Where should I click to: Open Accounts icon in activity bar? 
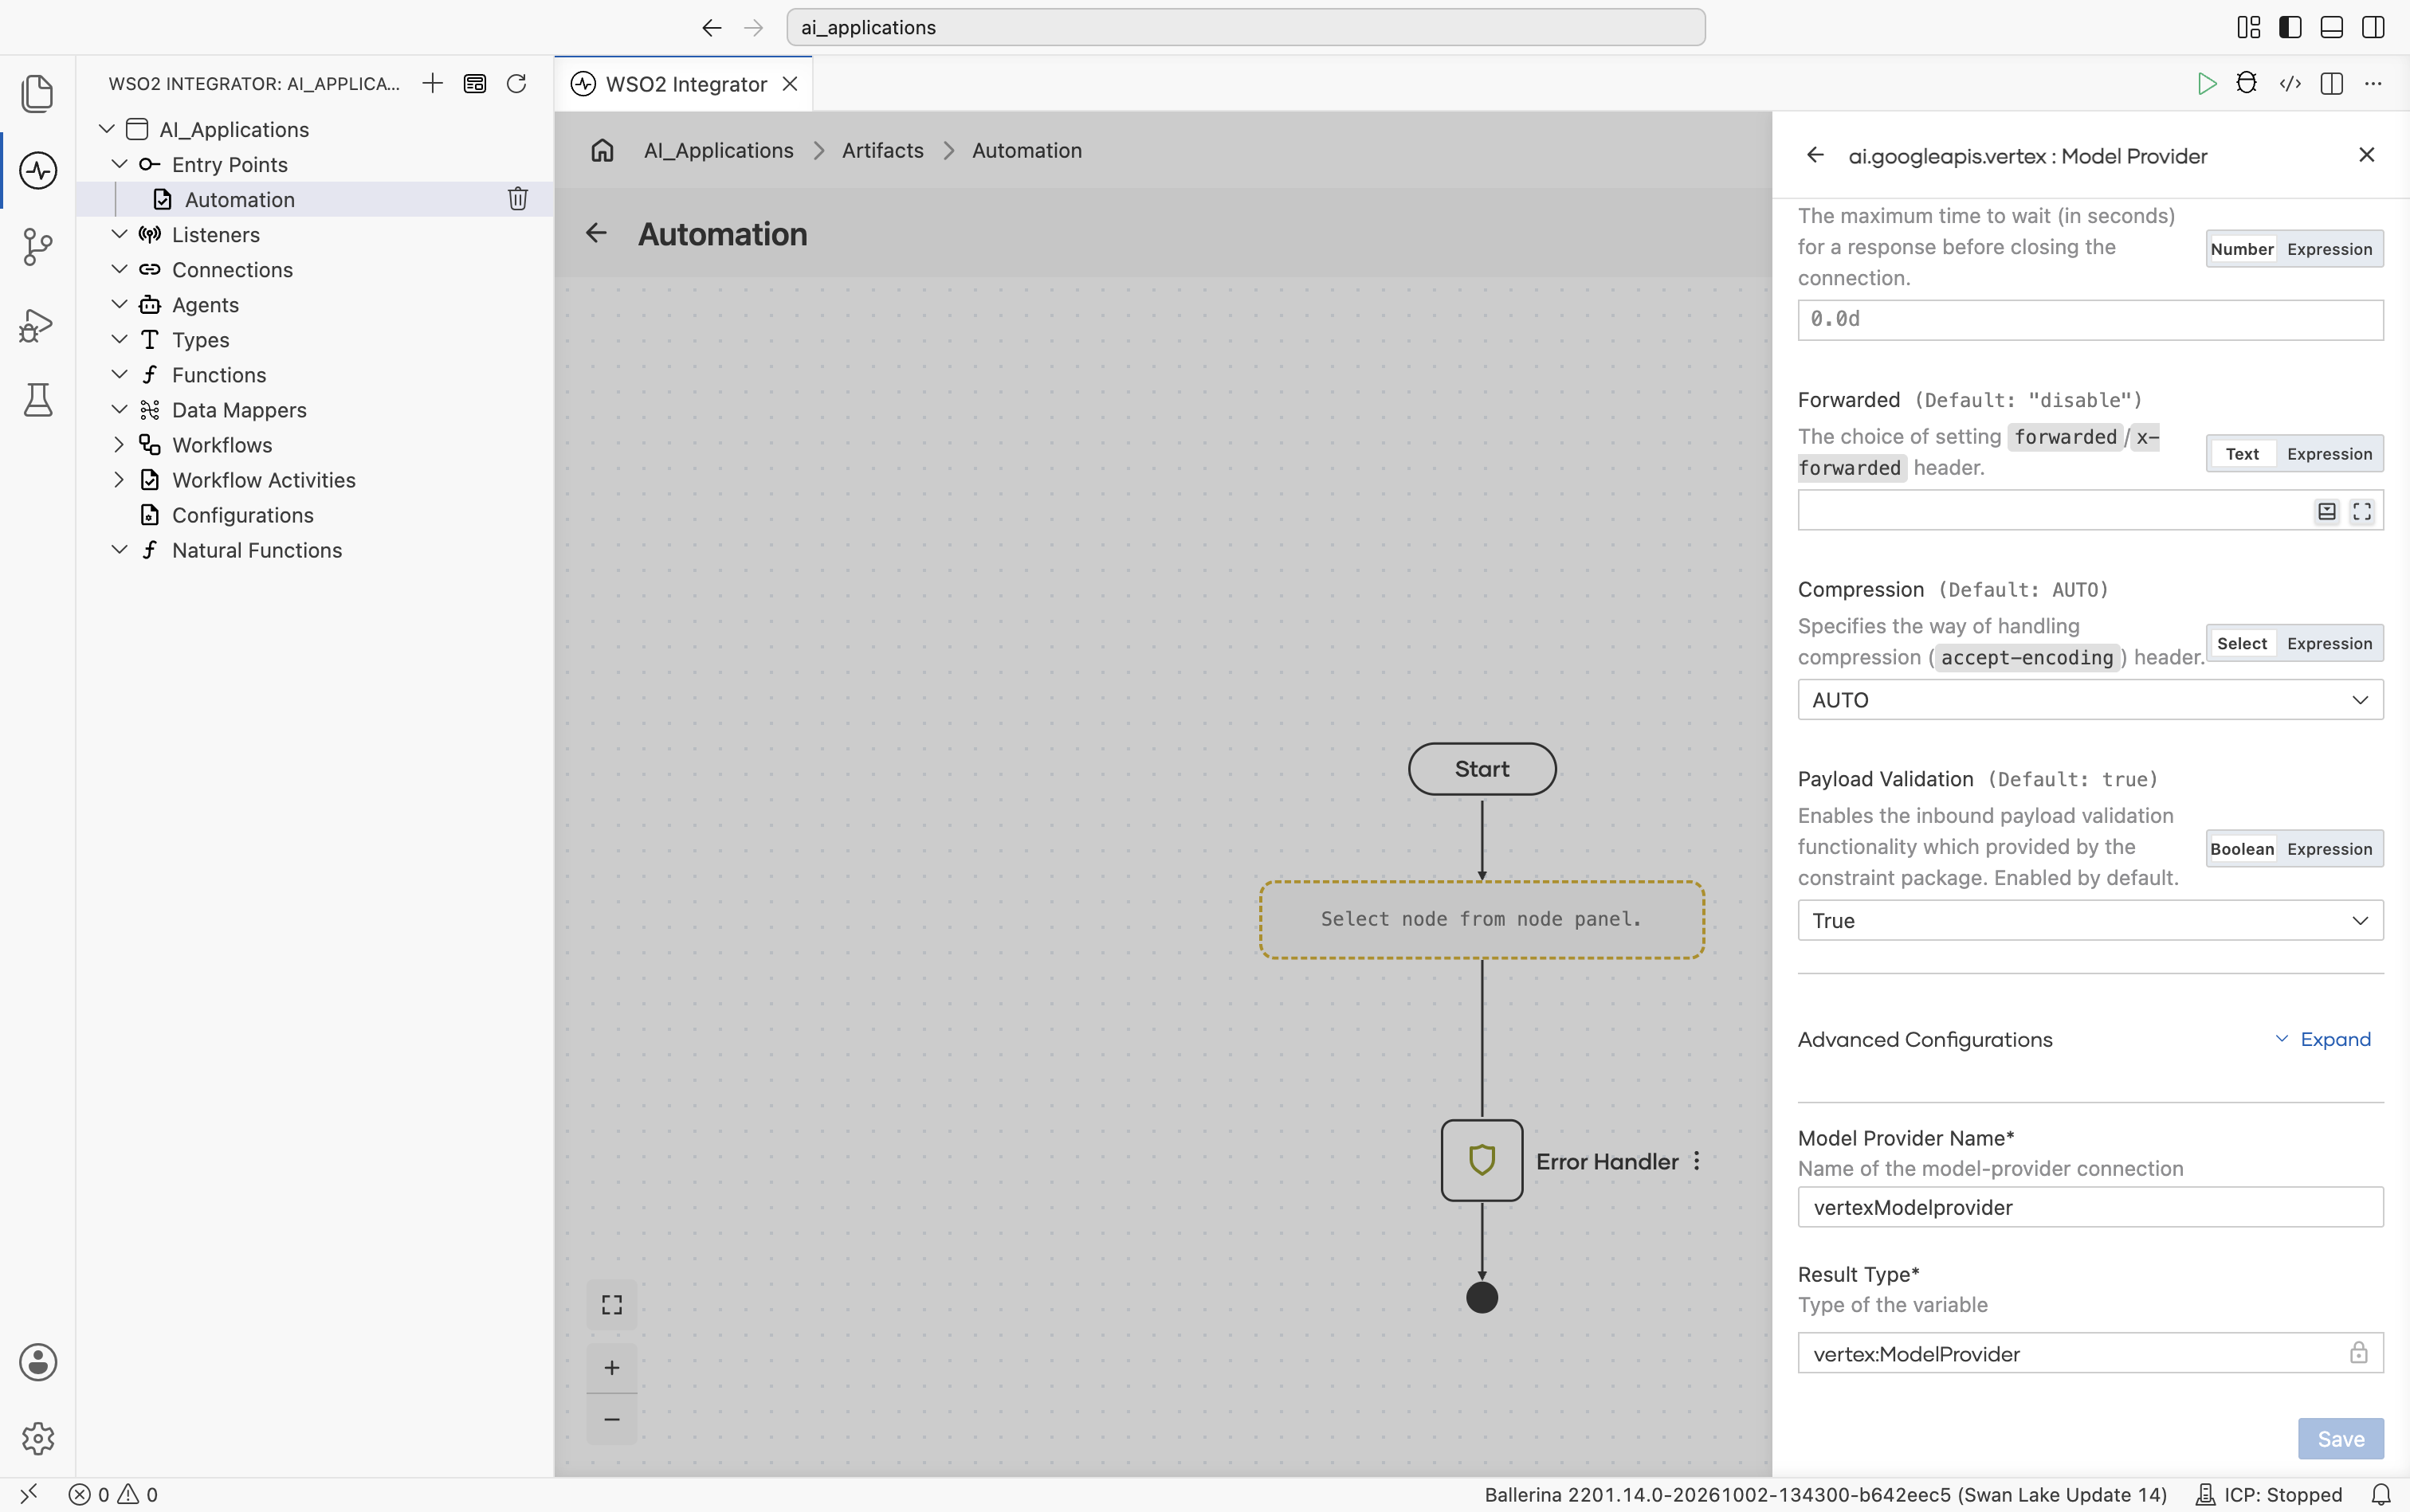click(38, 1362)
